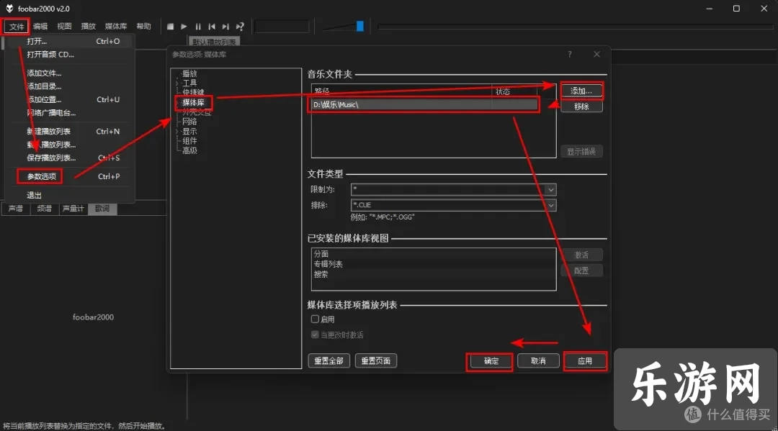Screen dimensions: 778x431
Task: Click the question mark help icon in dialog
Action: (570, 54)
